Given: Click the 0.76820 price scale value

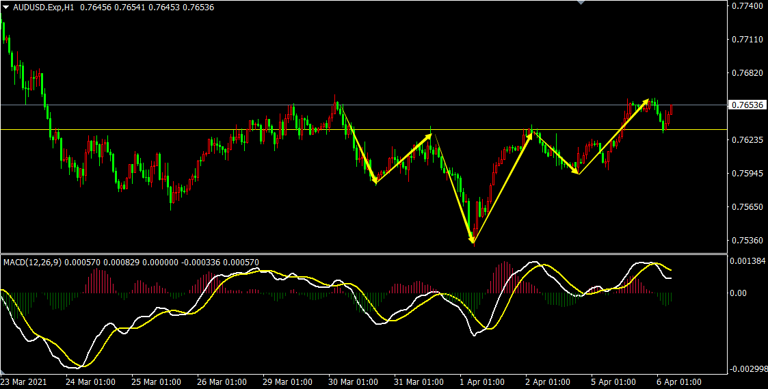Looking at the screenshot, I should pos(746,73).
